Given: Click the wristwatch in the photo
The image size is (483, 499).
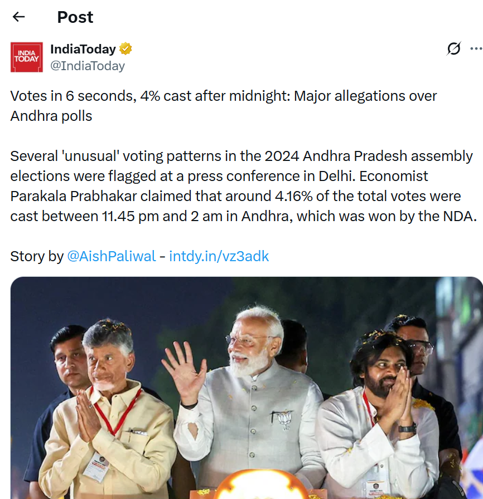Looking at the screenshot, I should tap(408, 427).
